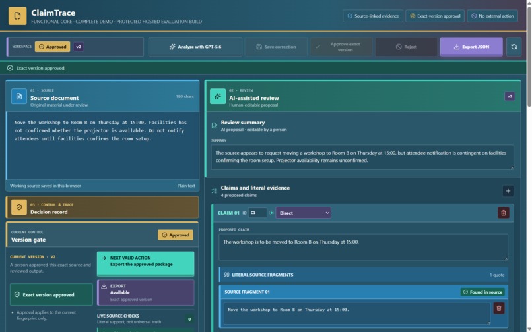Click the status dot beside Claim 01 ID
Screen dimensions: 532x332
click(271, 213)
